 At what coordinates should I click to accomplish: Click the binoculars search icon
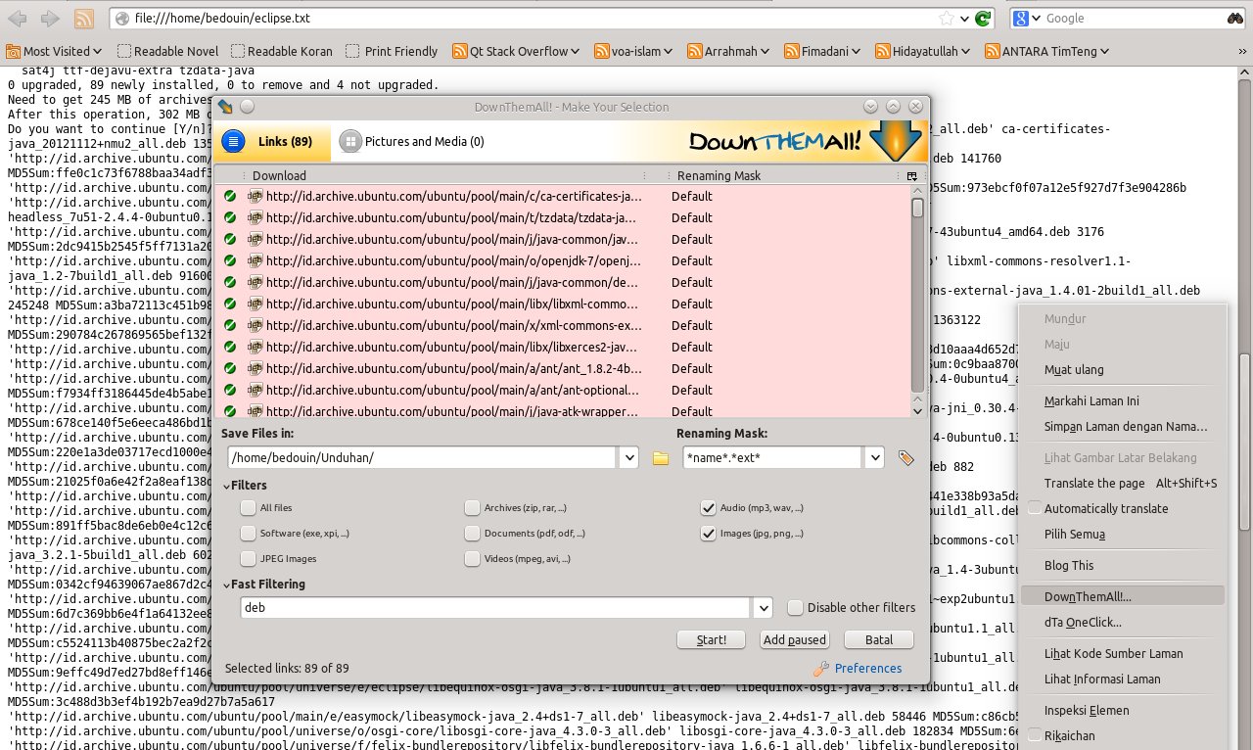[x=1234, y=19]
